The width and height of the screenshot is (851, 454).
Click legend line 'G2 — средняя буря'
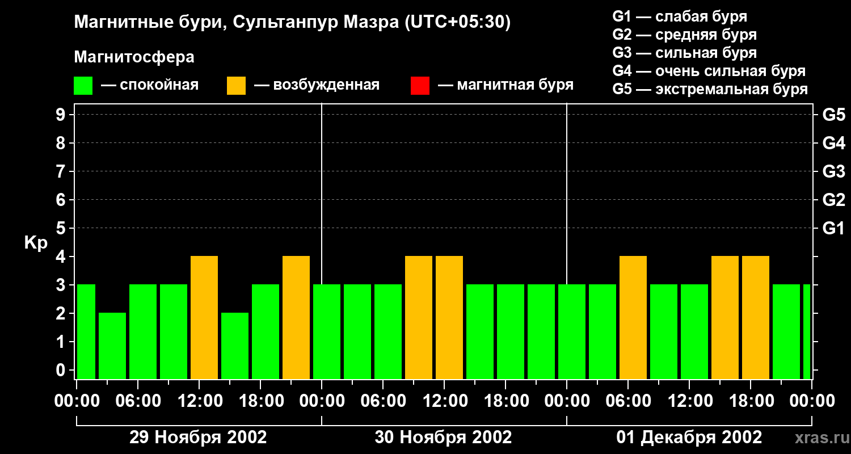[685, 35]
